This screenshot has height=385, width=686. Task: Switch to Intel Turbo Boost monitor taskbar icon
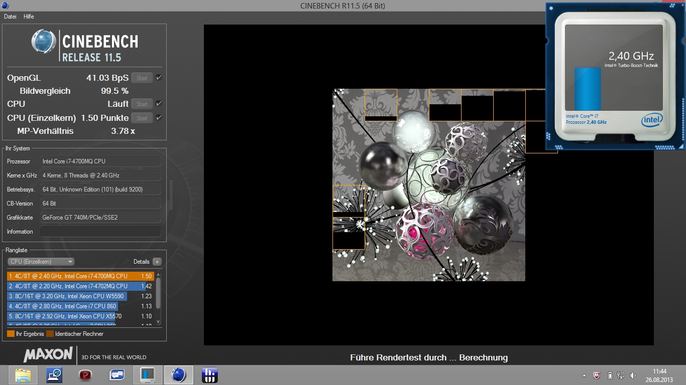point(147,375)
